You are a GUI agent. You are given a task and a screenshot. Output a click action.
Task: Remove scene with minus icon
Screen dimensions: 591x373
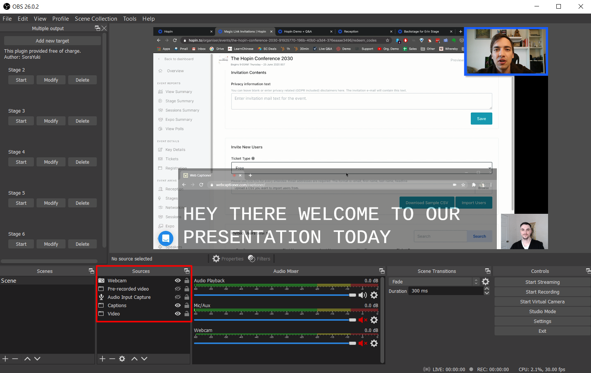point(15,359)
